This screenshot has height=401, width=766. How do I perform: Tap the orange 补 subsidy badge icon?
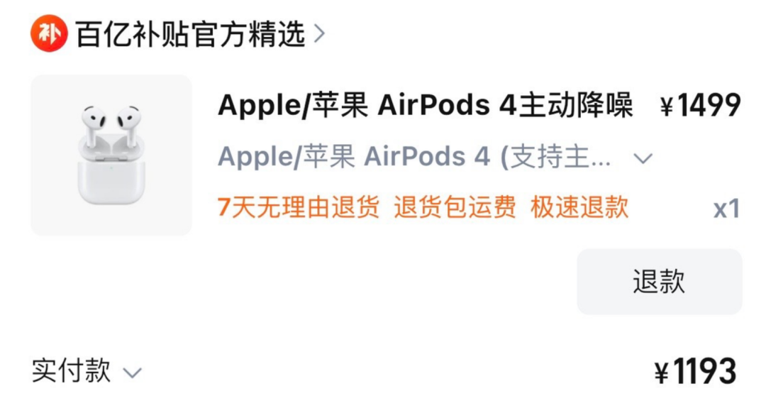coord(49,33)
